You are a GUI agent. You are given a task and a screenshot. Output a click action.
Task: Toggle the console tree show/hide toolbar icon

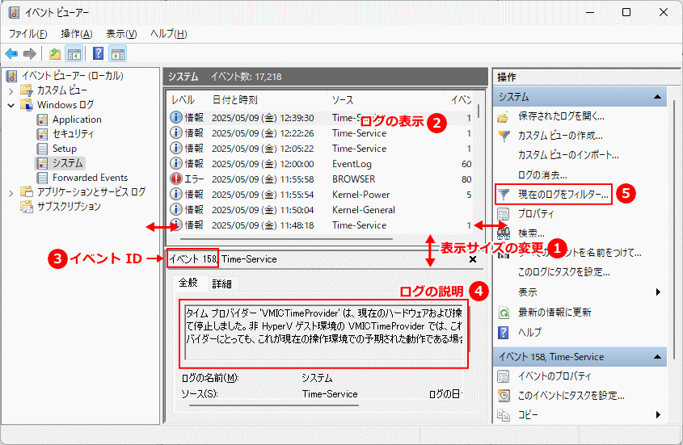[74, 54]
